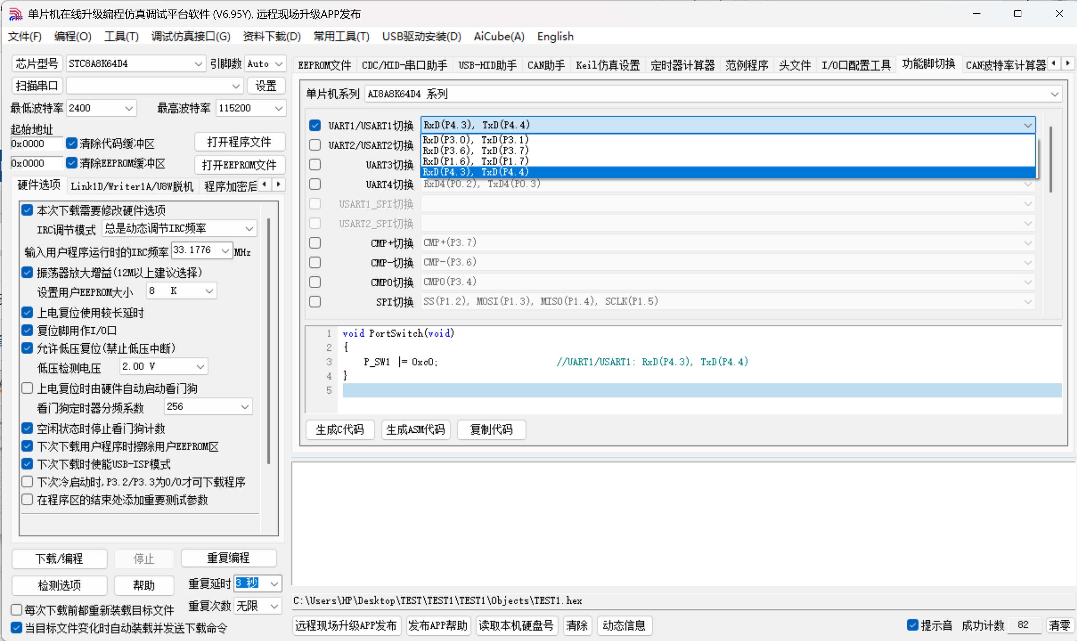Screen dimensions: 1077x641
Task: Switch to the Link1D/Writer1A/U8W脱机 tab
Action: 132,186
